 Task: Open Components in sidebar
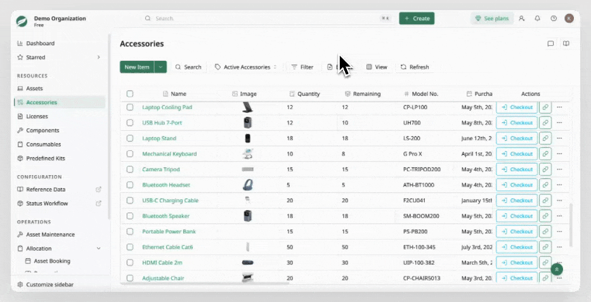pos(60,130)
